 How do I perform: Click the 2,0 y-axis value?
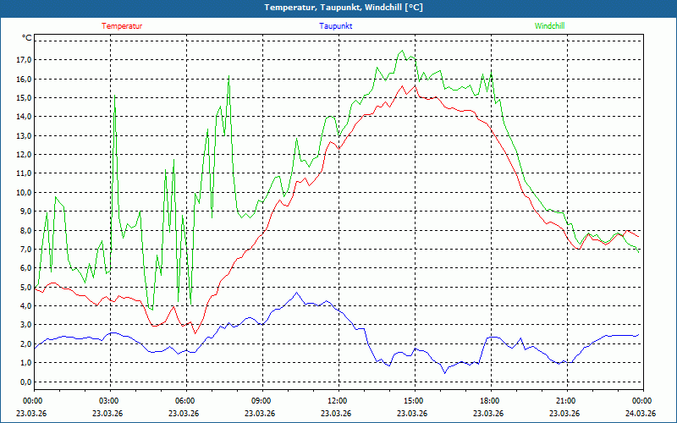point(25,343)
